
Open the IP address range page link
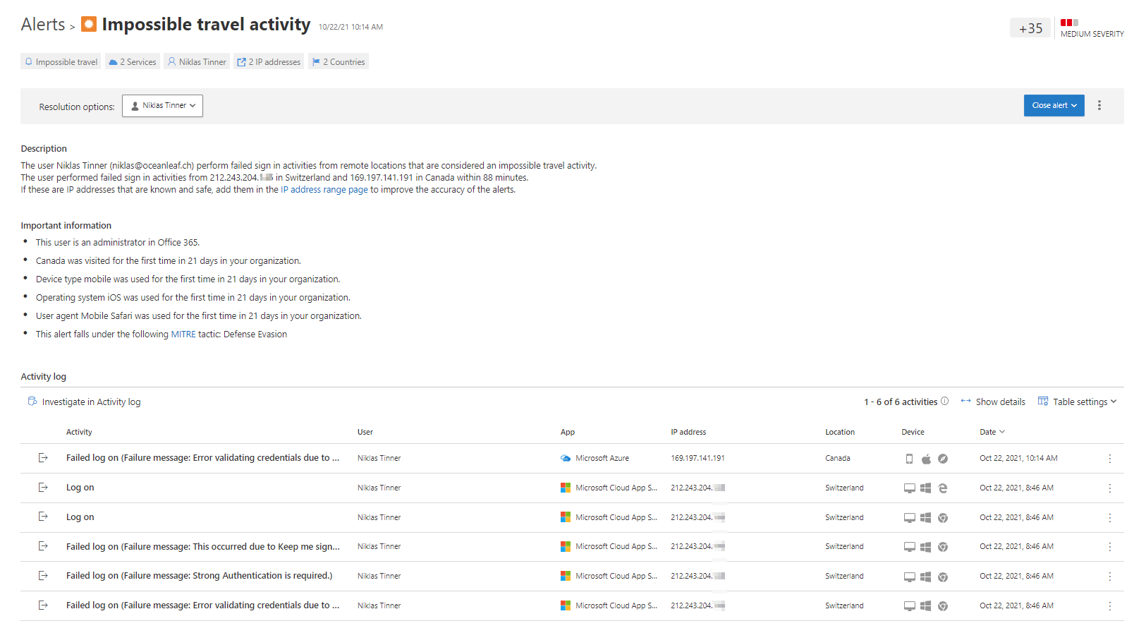(x=324, y=190)
